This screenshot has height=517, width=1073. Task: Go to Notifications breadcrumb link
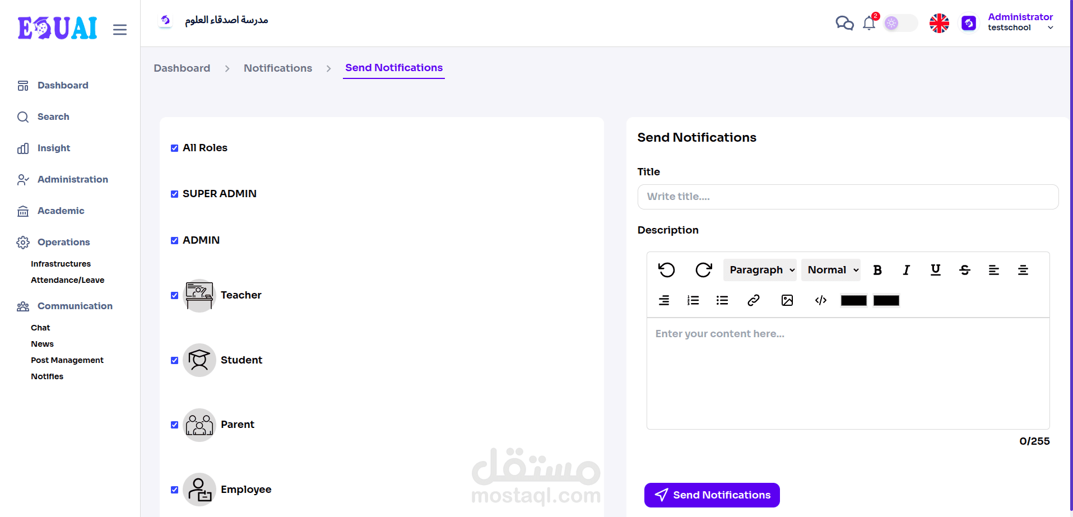[x=278, y=68]
